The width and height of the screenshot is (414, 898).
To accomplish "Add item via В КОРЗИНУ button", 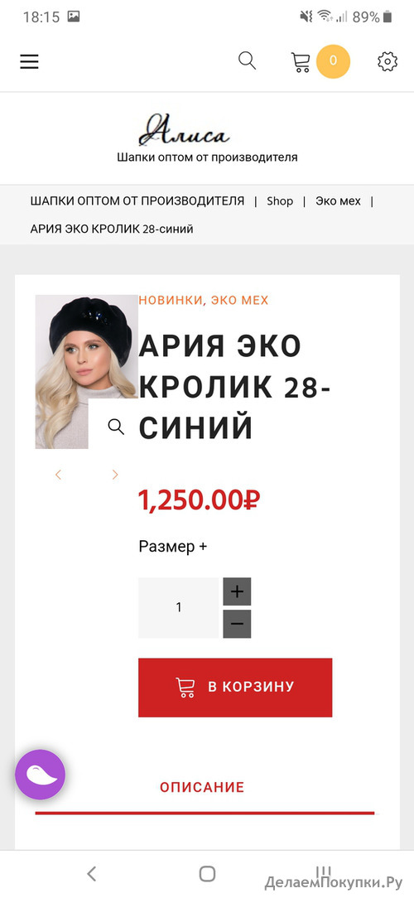I will pos(235,688).
